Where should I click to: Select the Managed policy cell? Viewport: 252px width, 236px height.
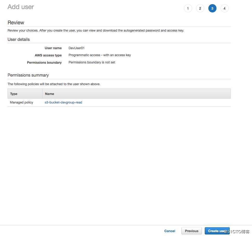coord(22,102)
